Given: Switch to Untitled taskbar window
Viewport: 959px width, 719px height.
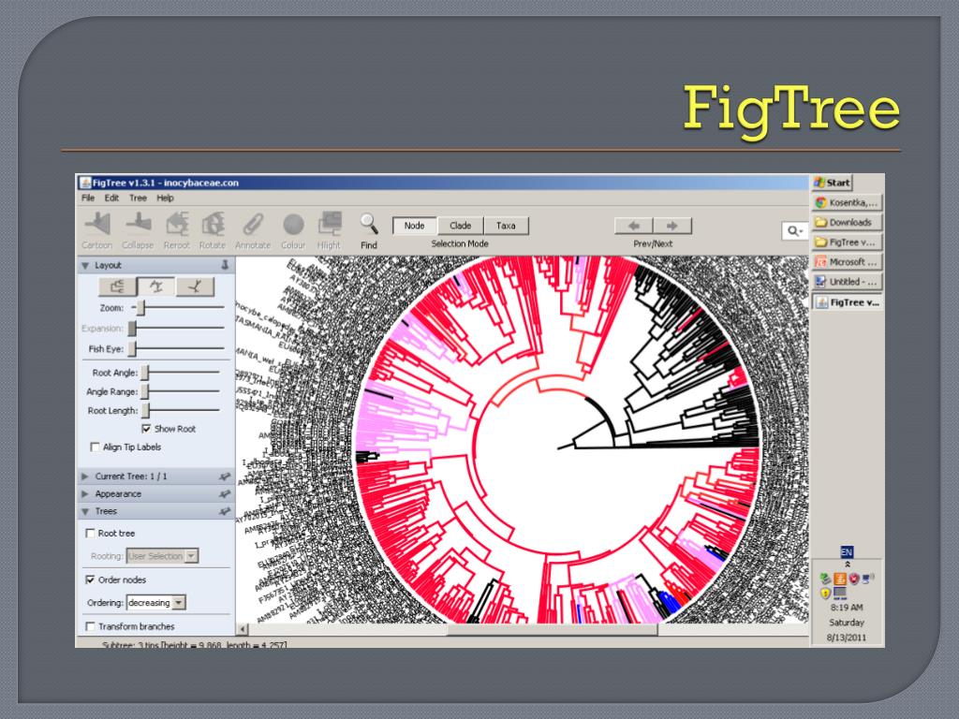Looking at the screenshot, I should coord(847,282).
